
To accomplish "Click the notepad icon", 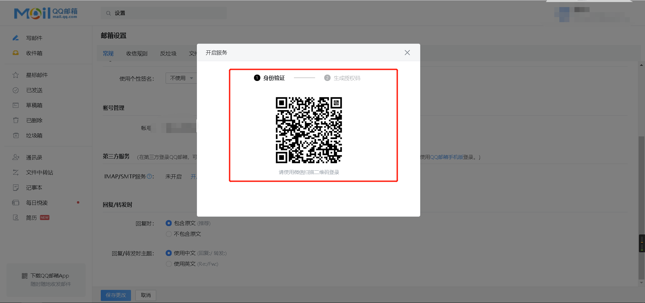I will pos(15,187).
